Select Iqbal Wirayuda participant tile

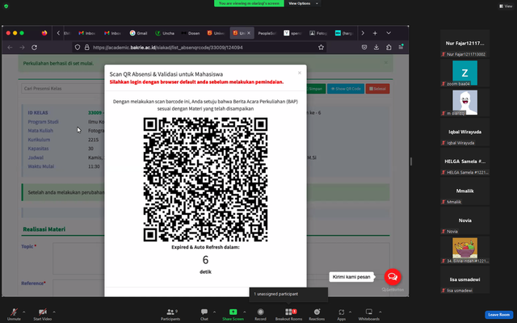pos(464,132)
